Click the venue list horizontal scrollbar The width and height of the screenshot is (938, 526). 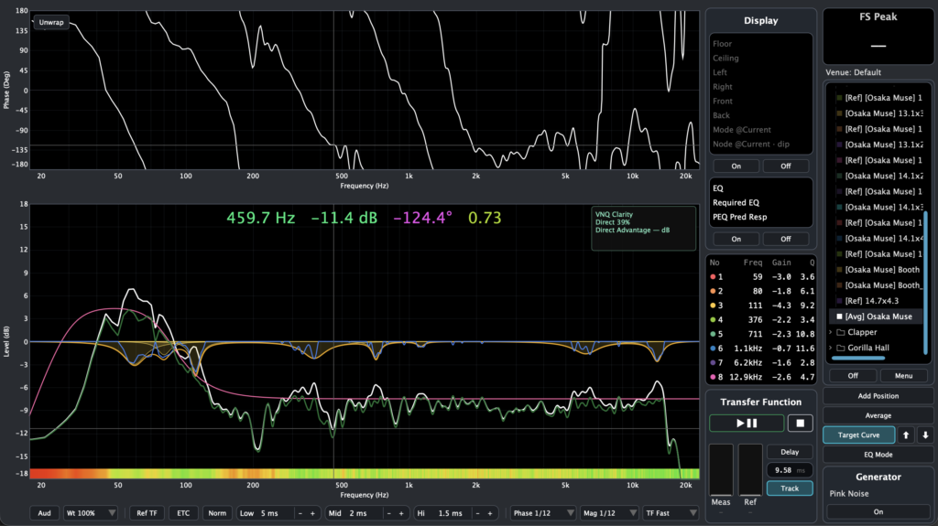pos(857,358)
